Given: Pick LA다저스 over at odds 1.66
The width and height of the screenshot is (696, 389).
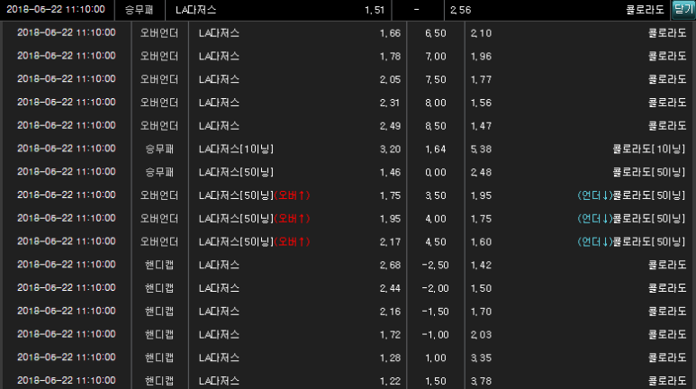Looking at the screenshot, I should [297, 32].
